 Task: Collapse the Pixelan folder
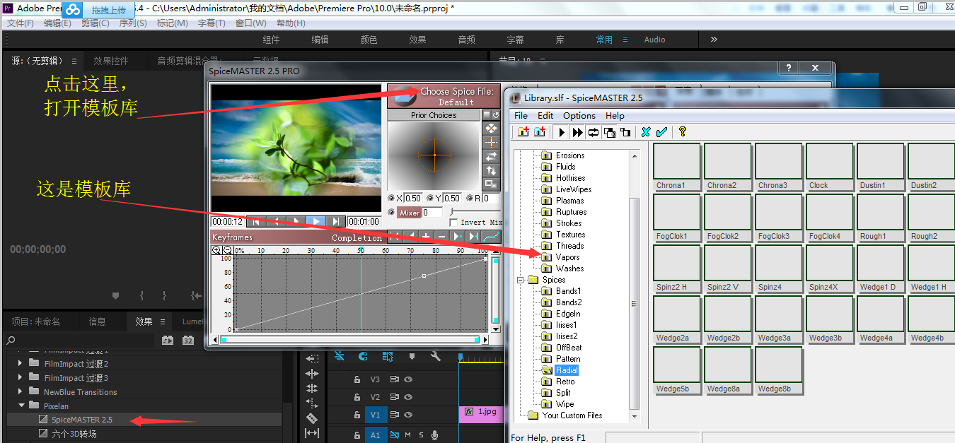click(x=21, y=406)
